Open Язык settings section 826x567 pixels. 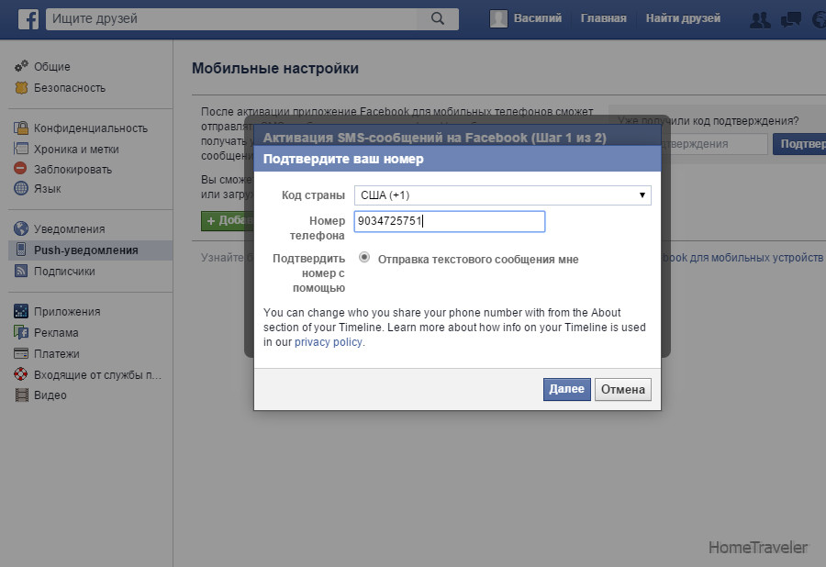[x=48, y=188]
